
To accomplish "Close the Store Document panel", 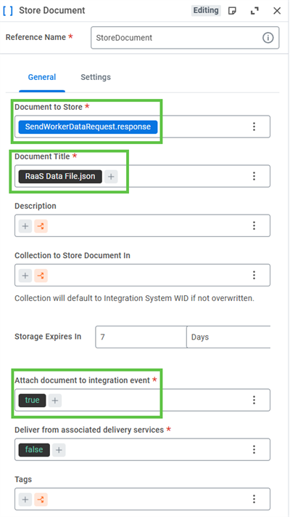I will pos(277,11).
